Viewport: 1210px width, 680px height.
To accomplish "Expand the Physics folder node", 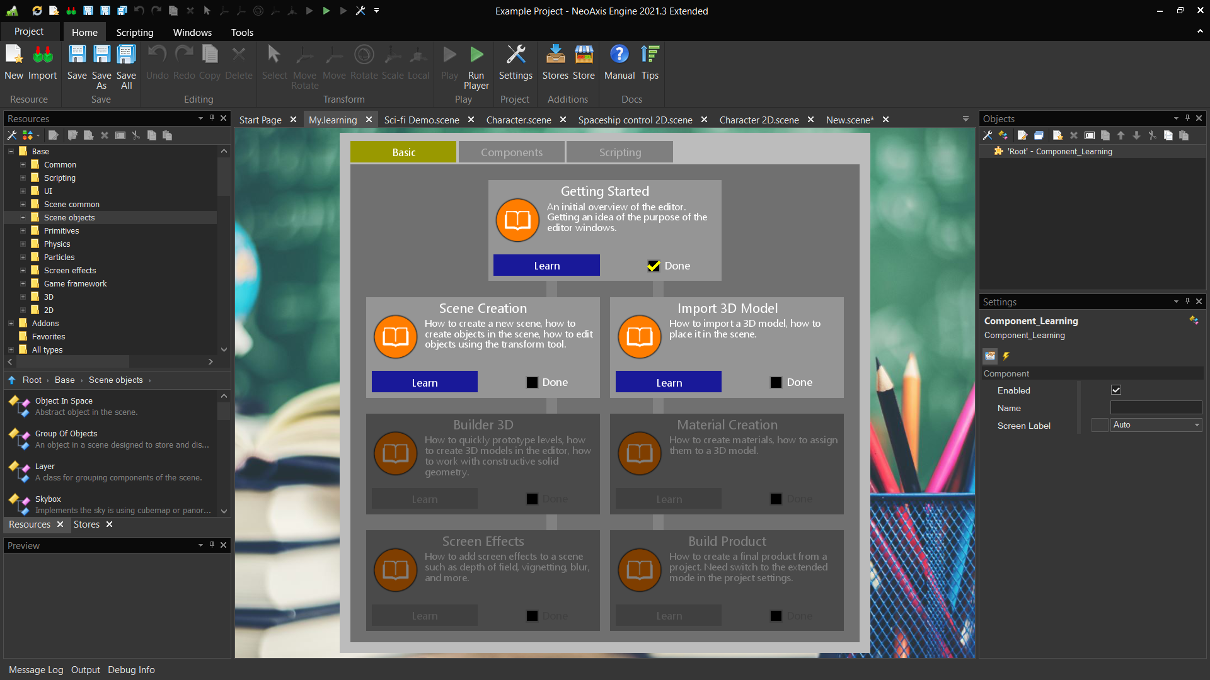I will click(x=23, y=244).
